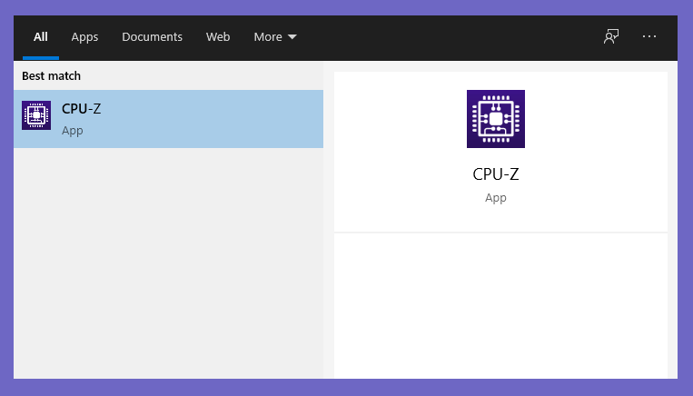Click the large CPU-Z icon in preview pane
693x396 pixels.
tap(496, 119)
